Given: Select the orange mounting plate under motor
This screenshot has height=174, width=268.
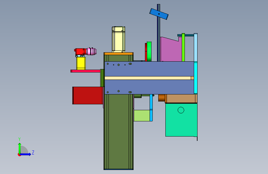Looking at the screenshot, I should [x=118, y=54].
